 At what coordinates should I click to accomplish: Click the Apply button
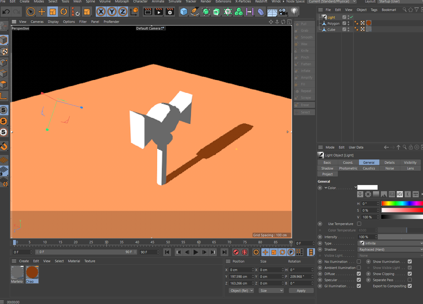pyautogui.click(x=301, y=291)
